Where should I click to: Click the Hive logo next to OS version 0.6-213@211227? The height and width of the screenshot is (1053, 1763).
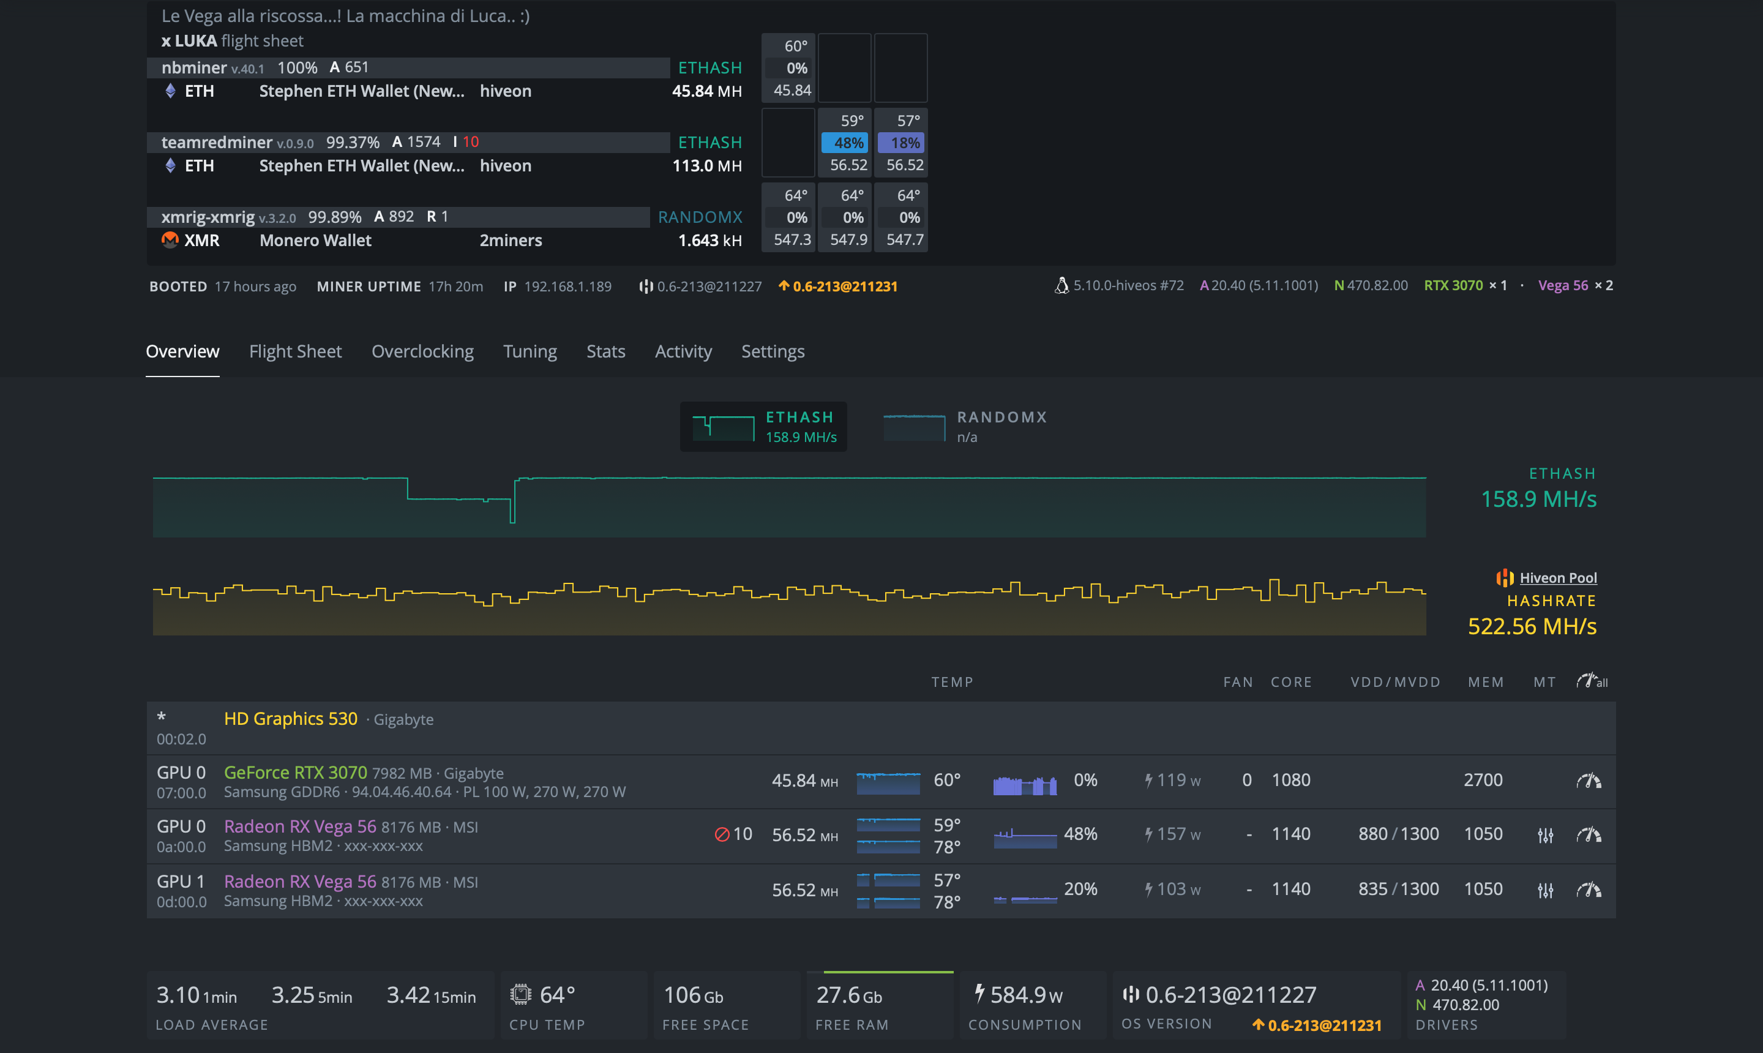pyautogui.click(x=1131, y=994)
